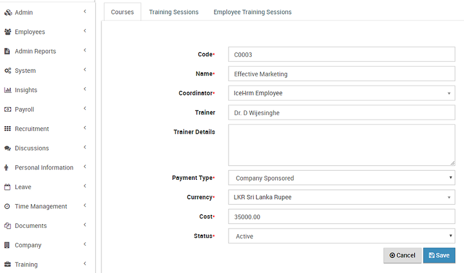Expand the Insights menu chevron
Screen dimensions: 464x273
click(x=85, y=89)
